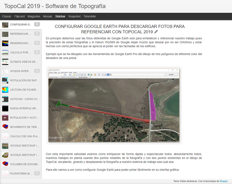
Task: Click thumbnail of ÚLTIMOS VÍDEOS DE post
Action: click(x=5, y=62)
